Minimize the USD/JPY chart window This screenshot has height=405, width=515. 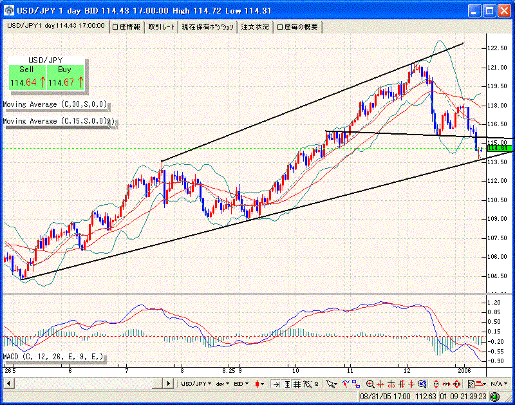click(474, 11)
